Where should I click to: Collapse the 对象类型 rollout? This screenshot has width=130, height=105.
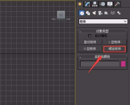(x=102, y=31)
